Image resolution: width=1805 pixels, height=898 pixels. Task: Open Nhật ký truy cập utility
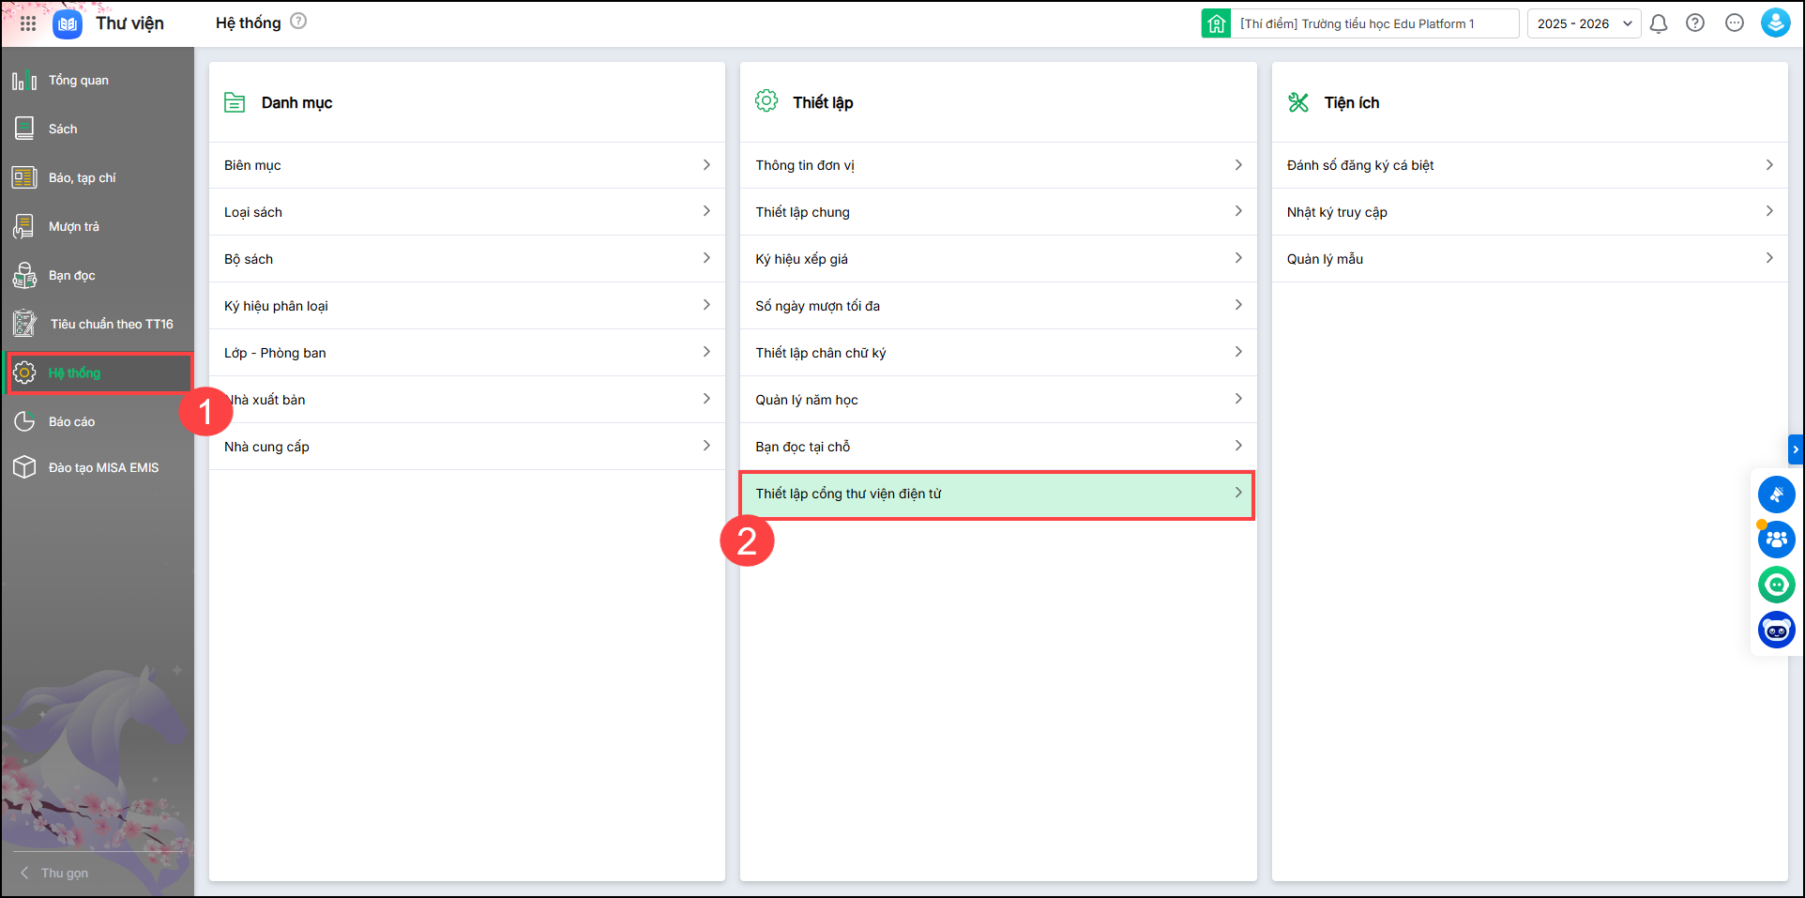(x=1528, y=212)
